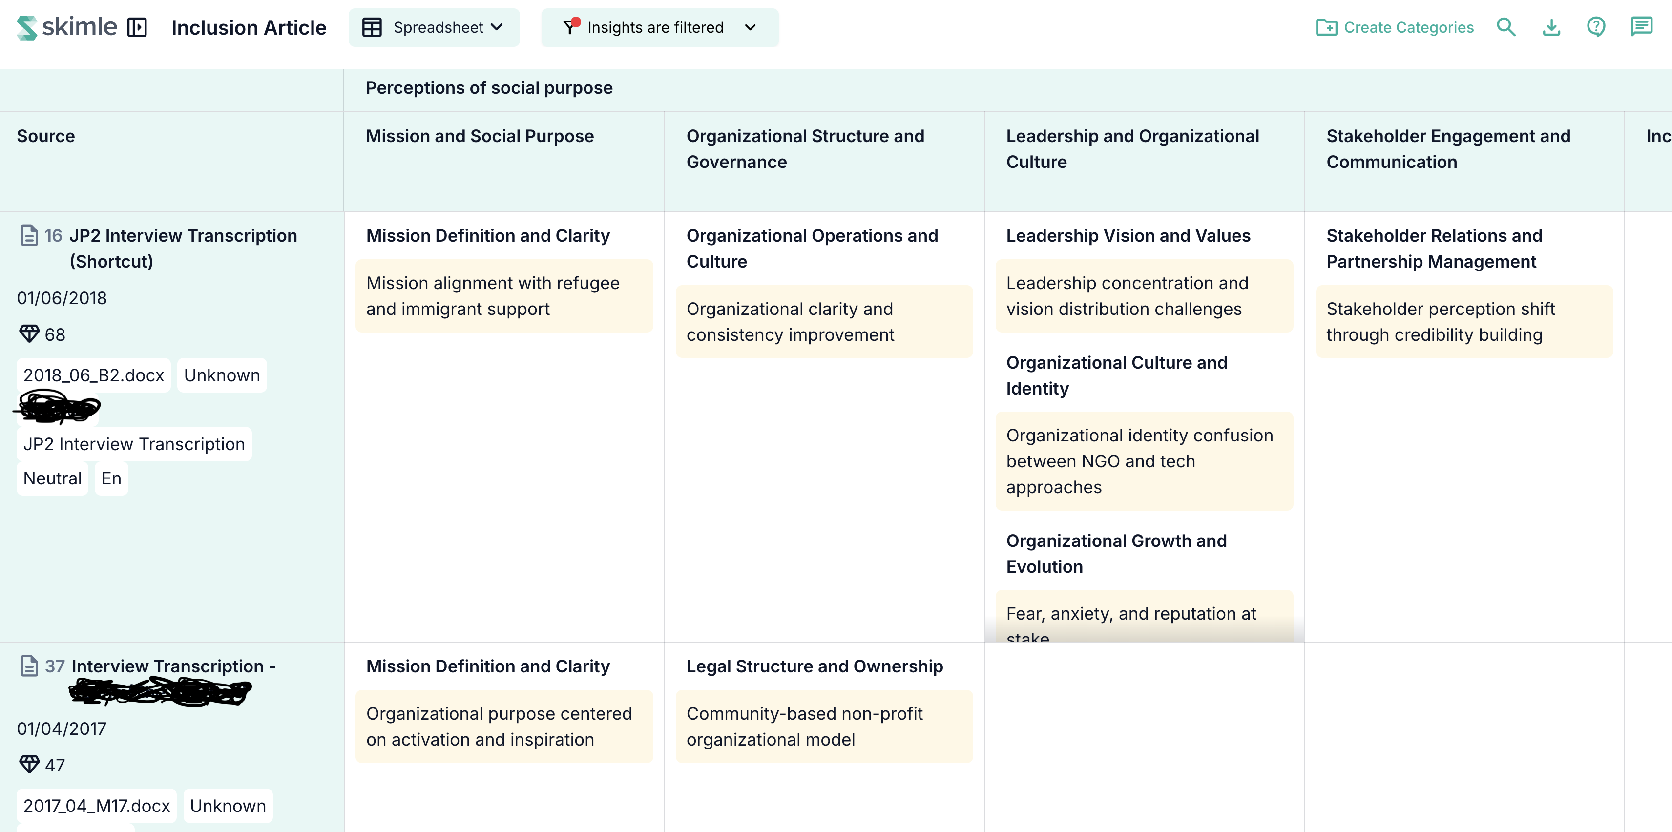This screenshot has height=832, width=1672.
Task: Click the download export icon
Action: pos(1552,27)
